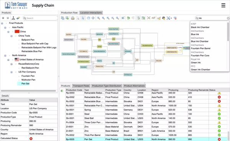Collapse the United States of America node
Image resolution: width=230 pixels, height=141 pixels.
coord(8,60)
